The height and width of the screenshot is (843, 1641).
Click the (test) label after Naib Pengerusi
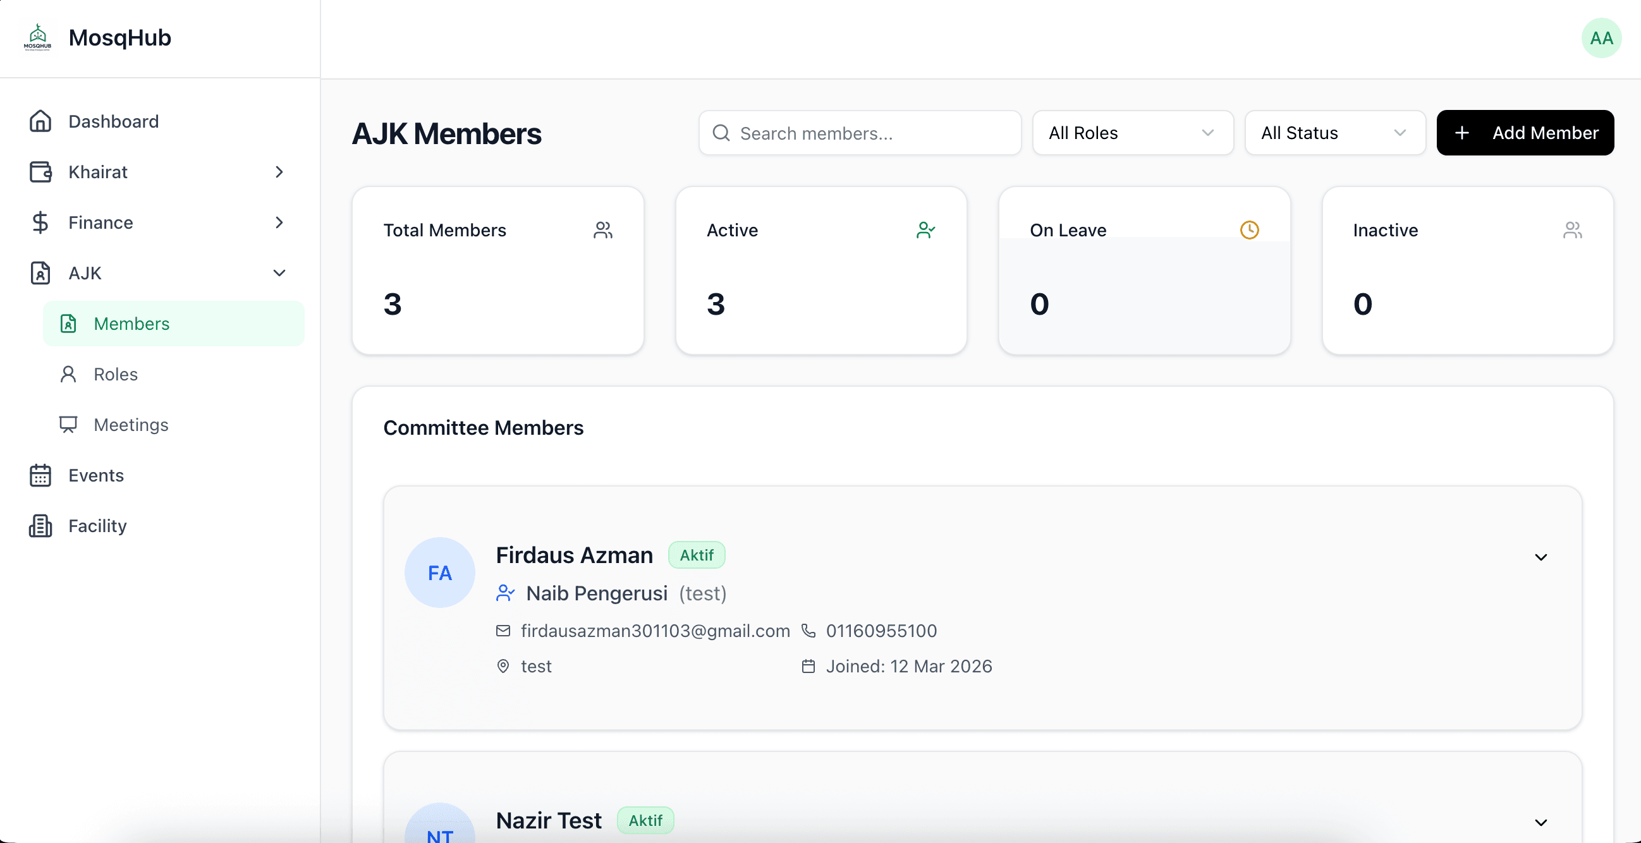coord(703,593)
